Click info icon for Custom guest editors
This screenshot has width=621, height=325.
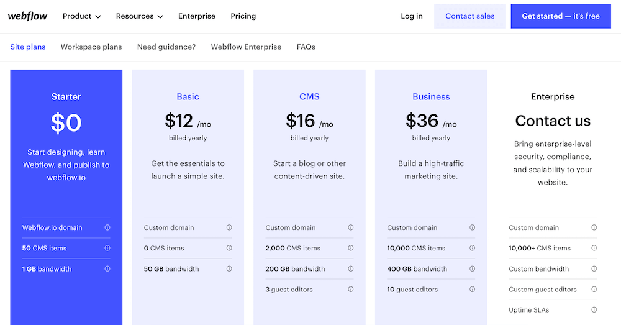pyautogui.click(x=594, y=290)
